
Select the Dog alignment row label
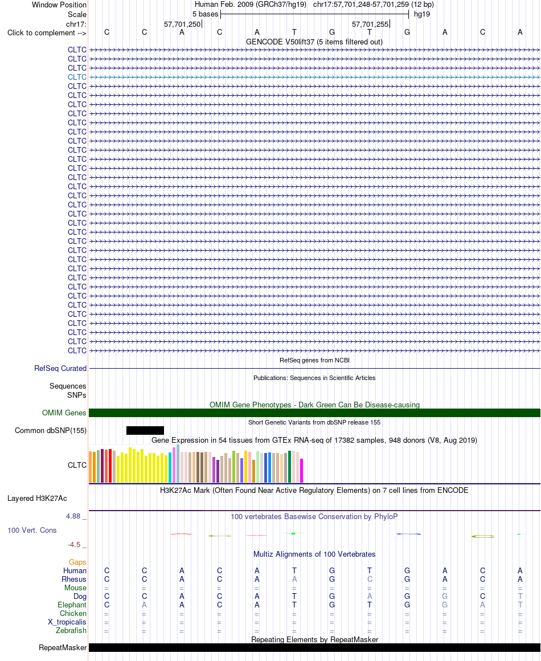click(x=80, y=597)
